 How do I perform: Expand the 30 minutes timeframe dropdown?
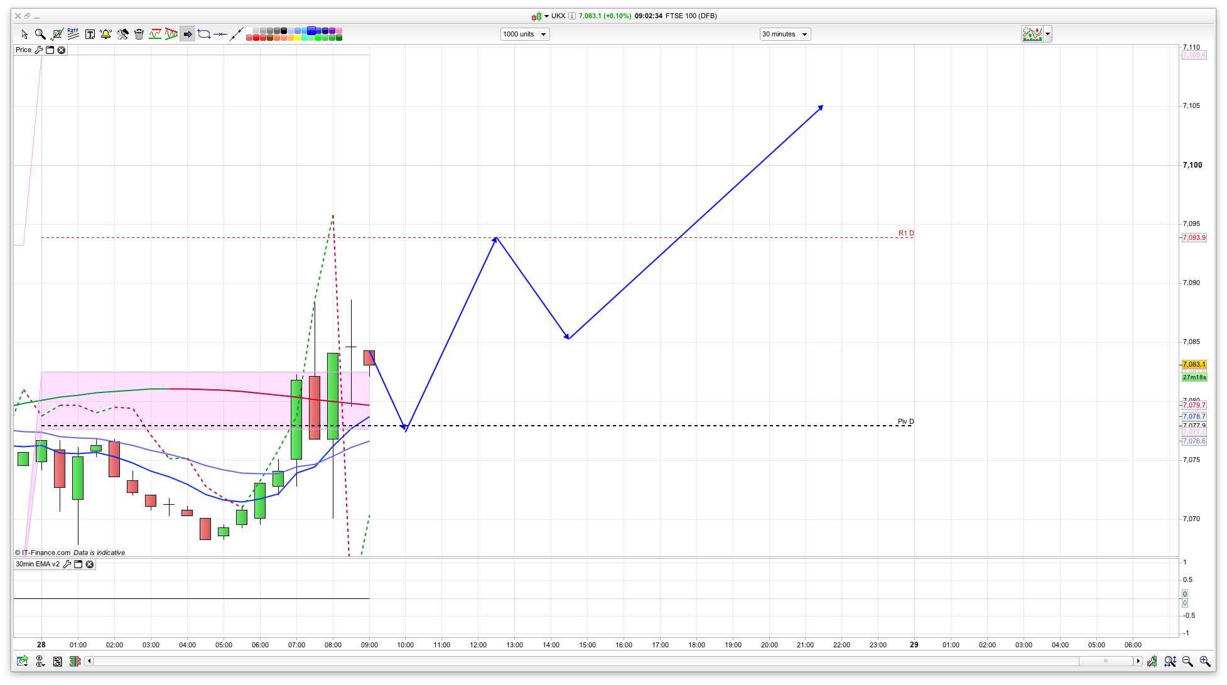[785, 34]
